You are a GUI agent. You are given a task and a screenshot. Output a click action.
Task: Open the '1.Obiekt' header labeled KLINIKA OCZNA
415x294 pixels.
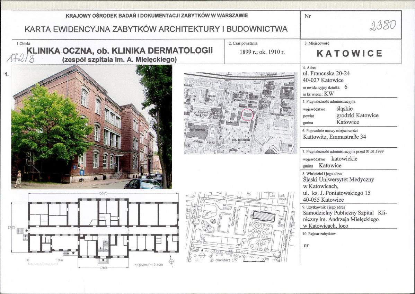pyautogui.click(x=120, y=51)
